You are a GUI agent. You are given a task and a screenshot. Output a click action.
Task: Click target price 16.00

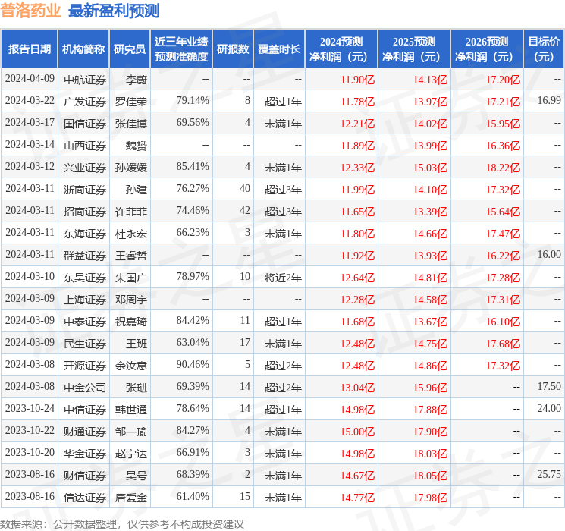(x=549, y=255)
